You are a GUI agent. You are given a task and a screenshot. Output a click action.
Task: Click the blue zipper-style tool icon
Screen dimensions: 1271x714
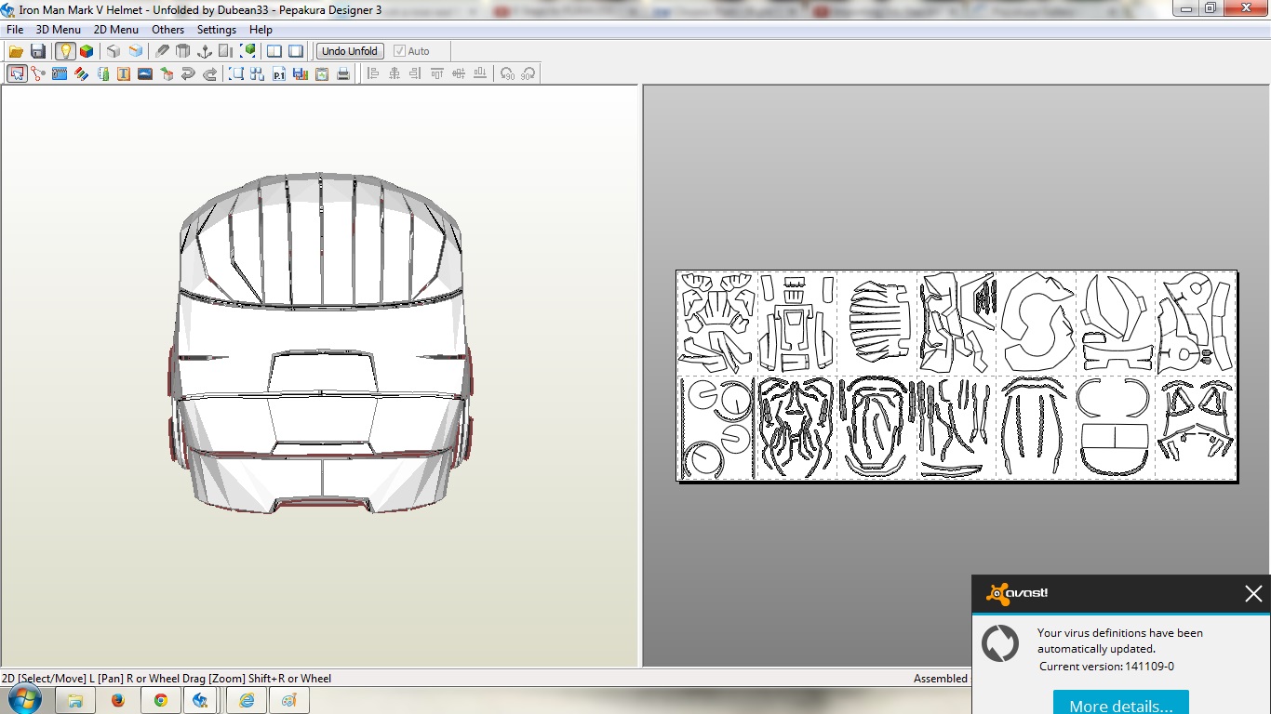60,73
